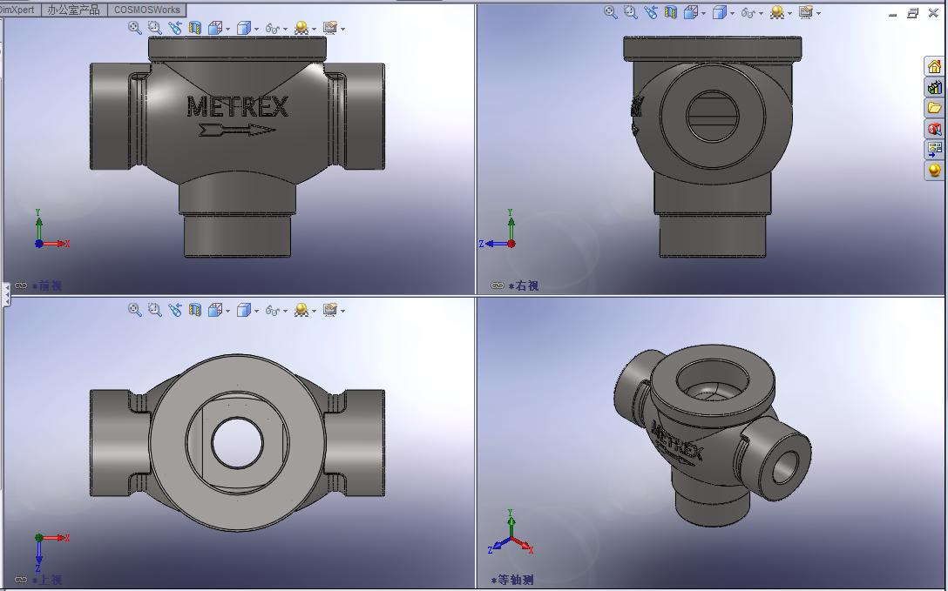This screenshot has height=591, width=948.
Task: Switch to the DimXpert tab
Action: (x=18, y=10)
